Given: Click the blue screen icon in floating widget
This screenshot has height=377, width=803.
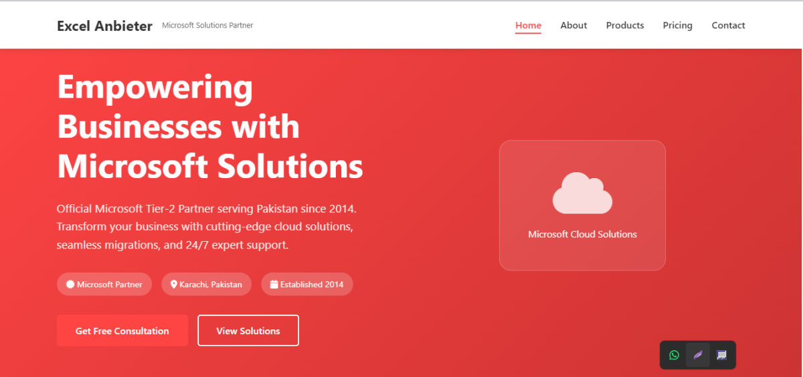Looking at the screenshot, I should click(721, 355).
